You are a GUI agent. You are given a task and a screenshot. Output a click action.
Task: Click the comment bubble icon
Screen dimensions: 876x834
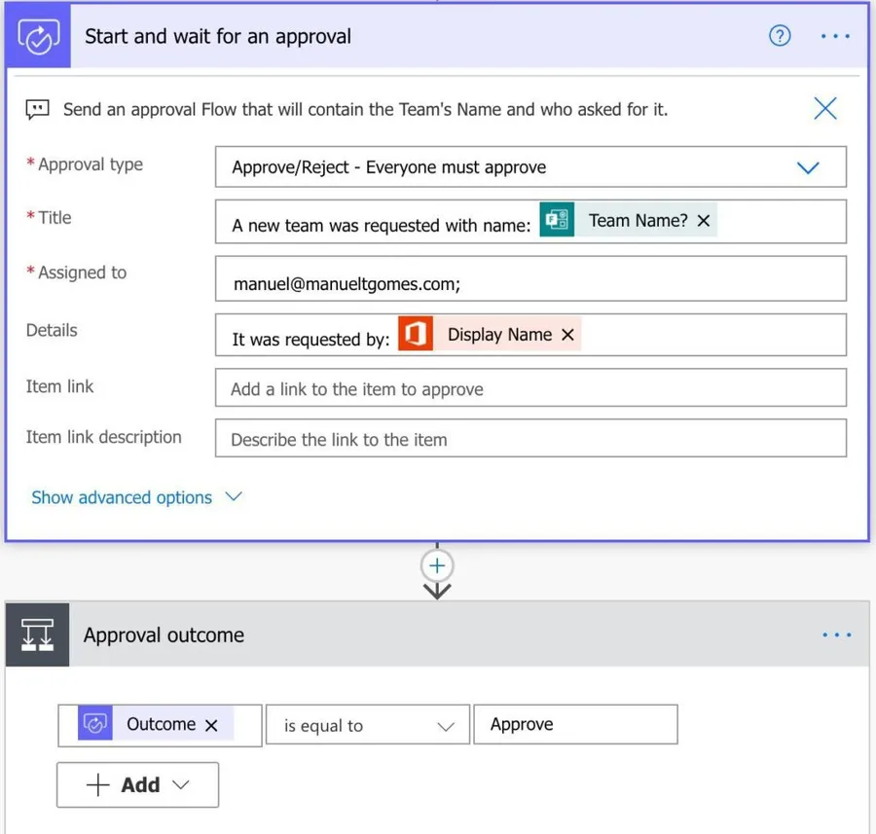point(38,110)
